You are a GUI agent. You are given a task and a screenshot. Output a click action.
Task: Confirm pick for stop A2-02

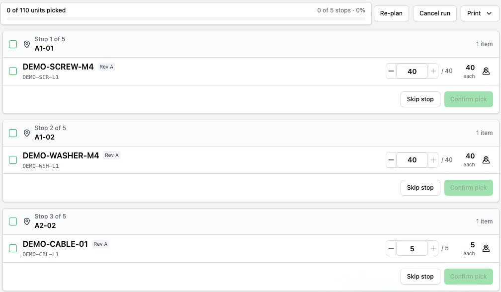[468, 277]
